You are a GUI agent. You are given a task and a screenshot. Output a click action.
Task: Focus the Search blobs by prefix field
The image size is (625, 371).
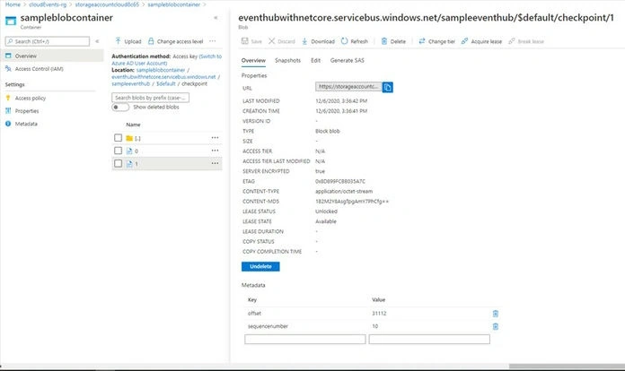(x=150, y=98)
